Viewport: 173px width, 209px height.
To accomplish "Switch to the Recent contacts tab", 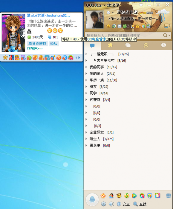I will (163, 46).
